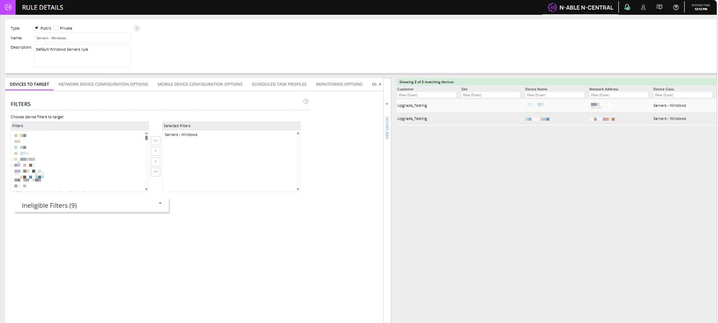The width and height of the screenshot is (718, 323).
Task: Click the Device Name filter field
Action: click(555, 95)
